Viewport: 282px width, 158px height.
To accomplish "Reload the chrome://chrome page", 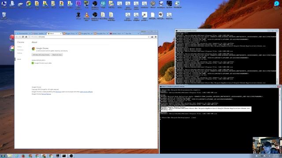I will (23, 37).
